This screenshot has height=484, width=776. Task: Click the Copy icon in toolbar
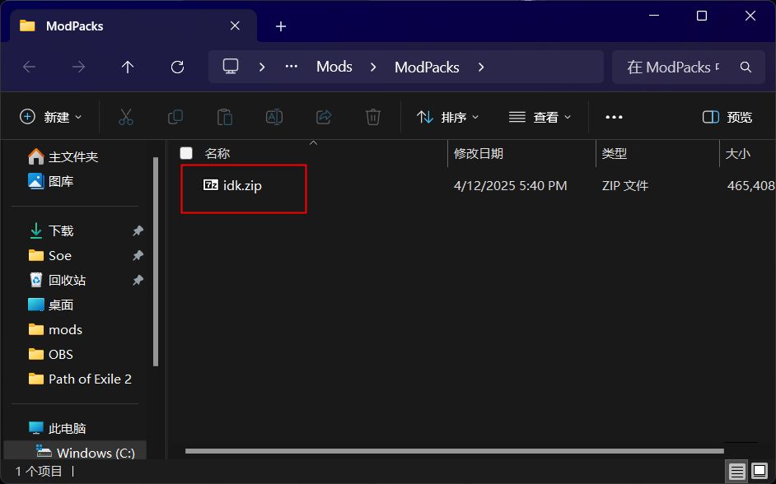pos(175,117)
